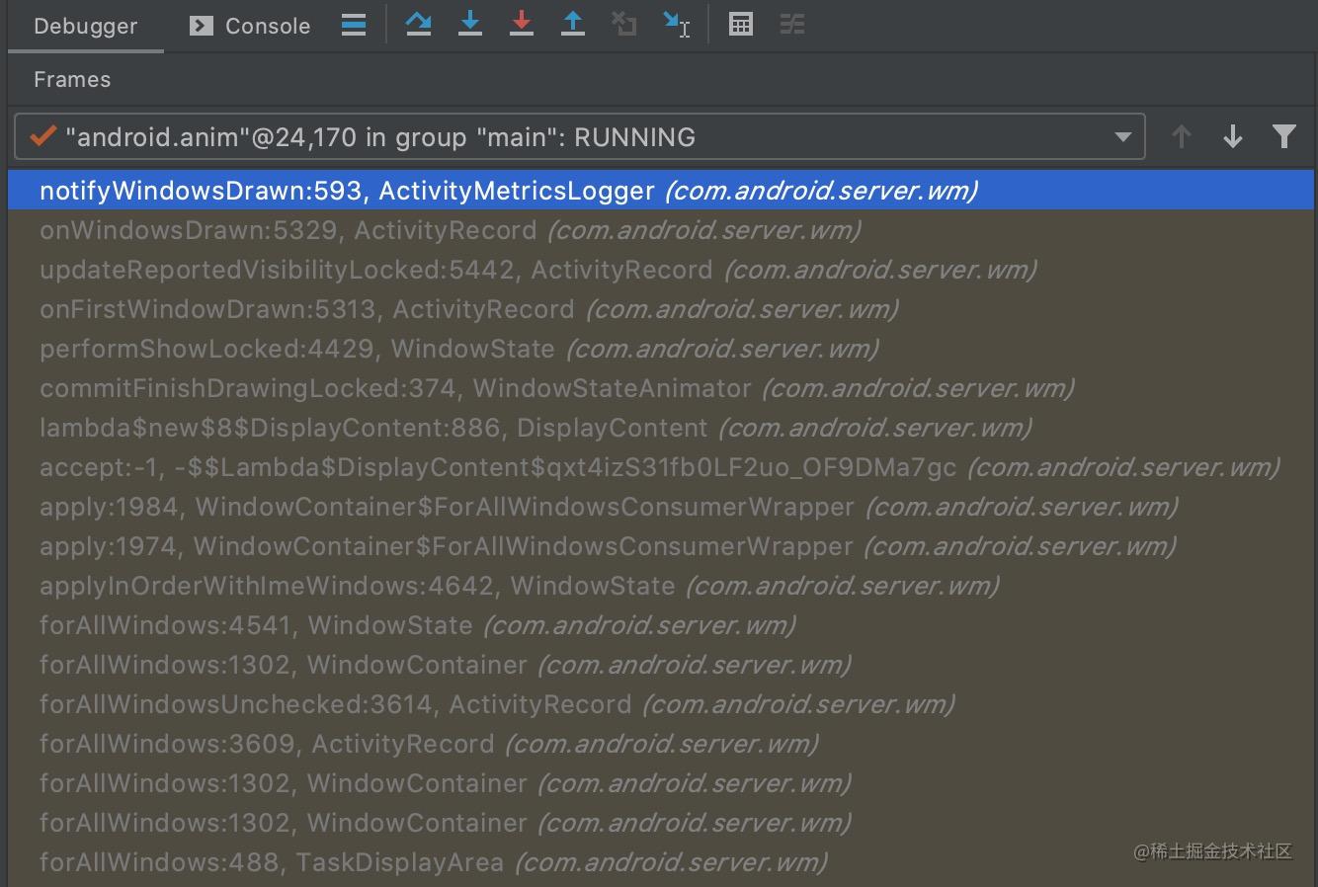Select the forAllWindowsUnchecked:3614 frame
This screenshot has height=887, width=1318.
pyautogui.click(x=661, y=704)
